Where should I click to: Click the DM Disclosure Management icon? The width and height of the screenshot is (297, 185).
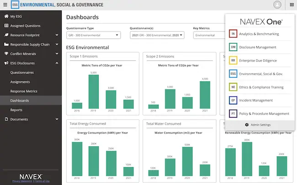(233, 47)
